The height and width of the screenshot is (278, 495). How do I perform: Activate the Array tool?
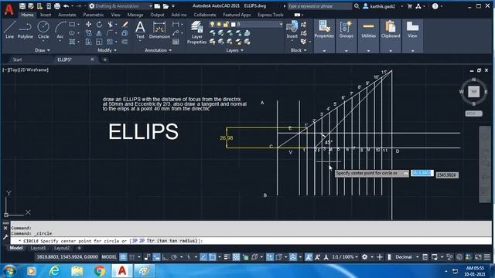click(110, 42)
